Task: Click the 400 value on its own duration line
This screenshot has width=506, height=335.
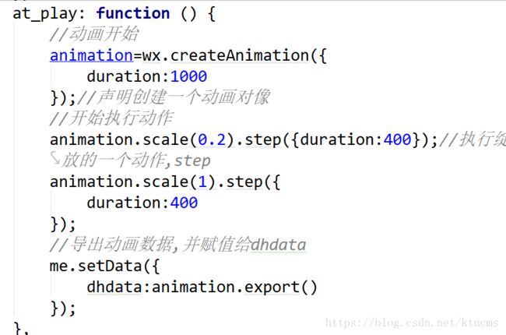Action: click(183, 203)
